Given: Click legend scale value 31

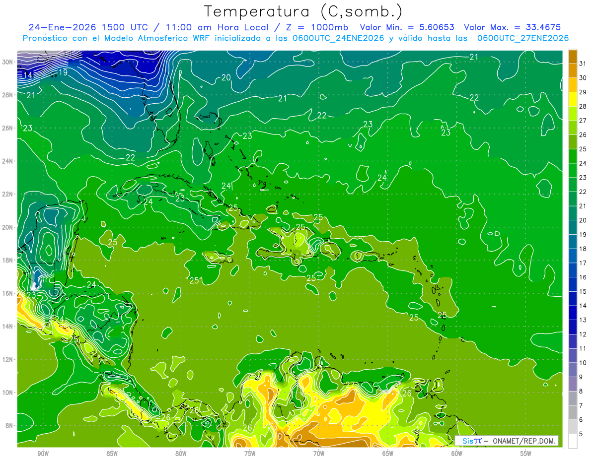Looking at the screenshot, I should tap(583, 64).
